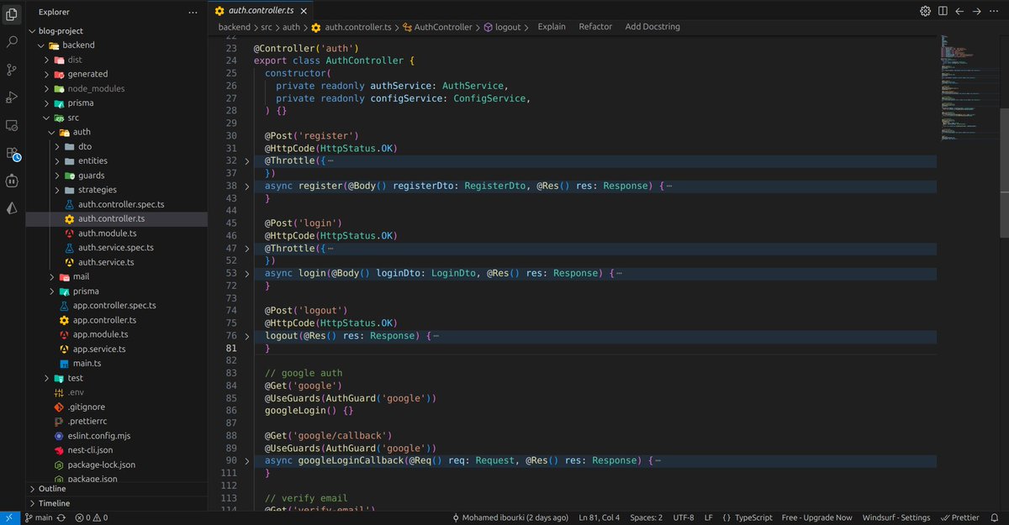This screenshot has width=1009, height=525.
Task: Open the Extensions view with clock badge
Action: 13,154
